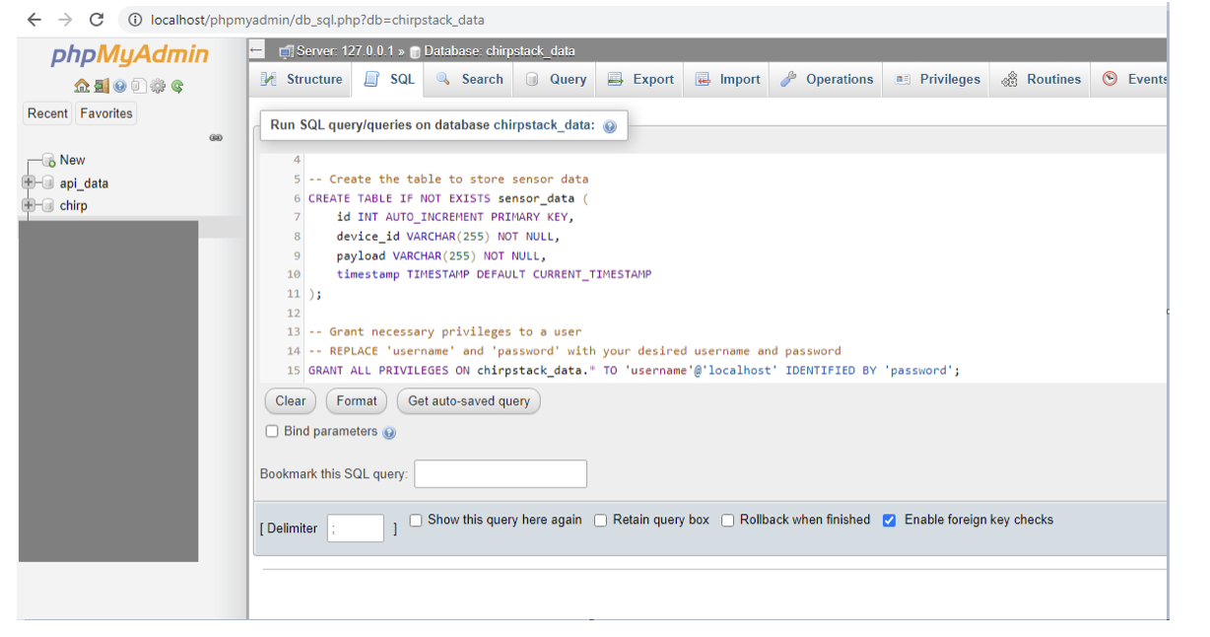Open navigation panel settings gear icon

(158, 86)
